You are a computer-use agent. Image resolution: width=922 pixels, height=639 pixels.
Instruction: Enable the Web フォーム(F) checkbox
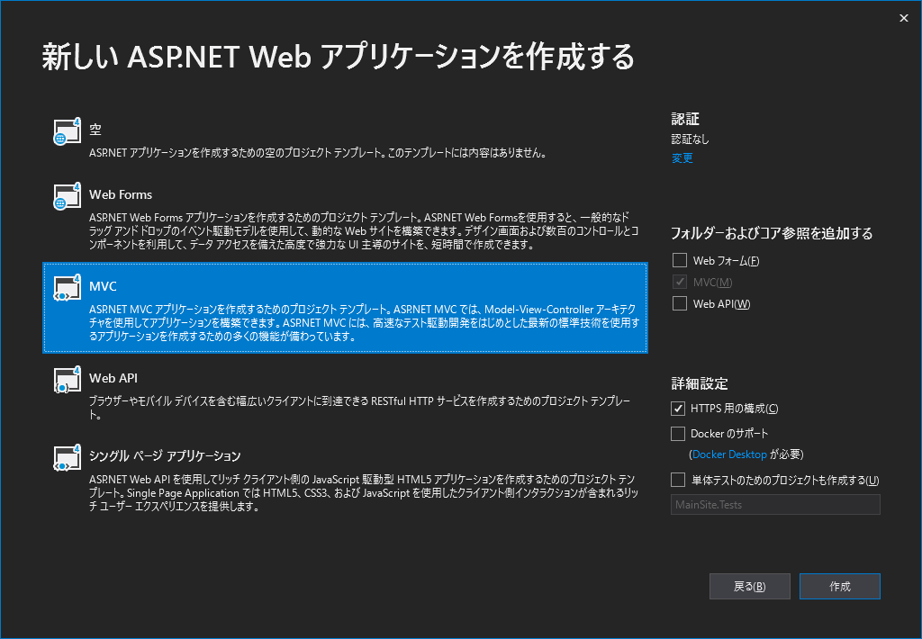click(680, 260)
